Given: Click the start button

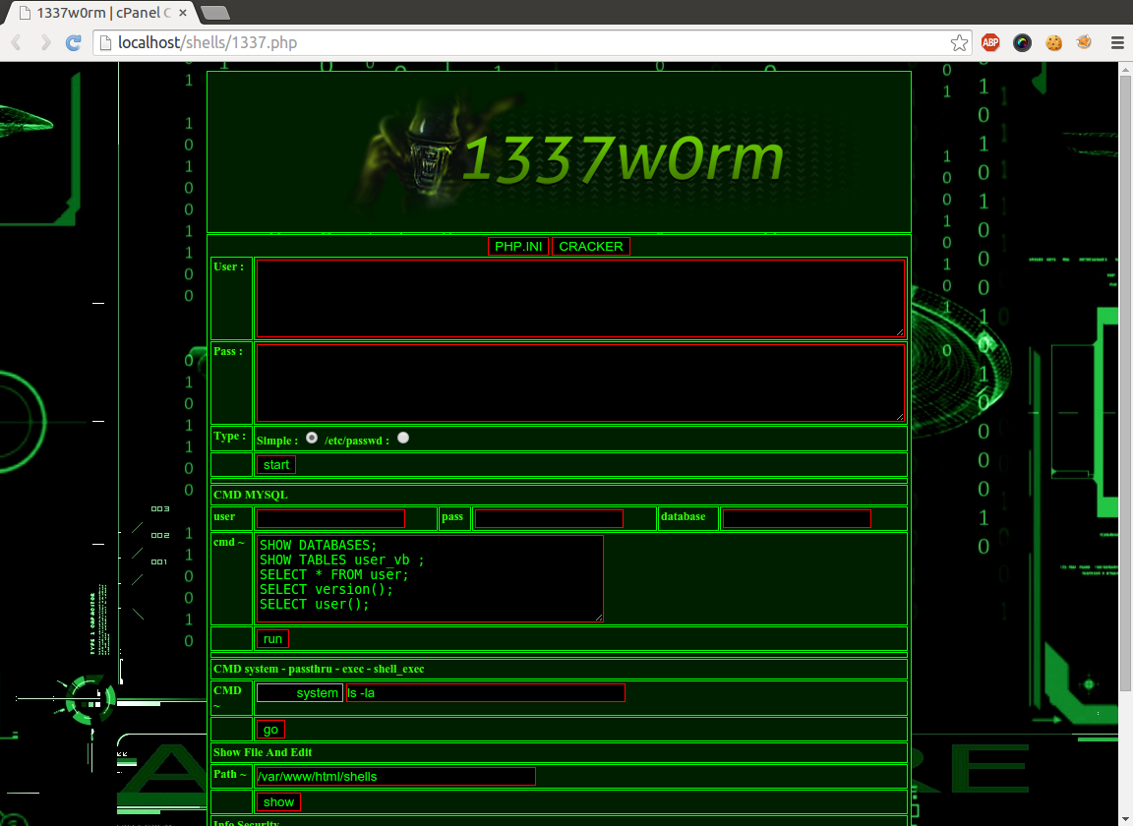Looking at the screenshot, I should tap(276, 465).
